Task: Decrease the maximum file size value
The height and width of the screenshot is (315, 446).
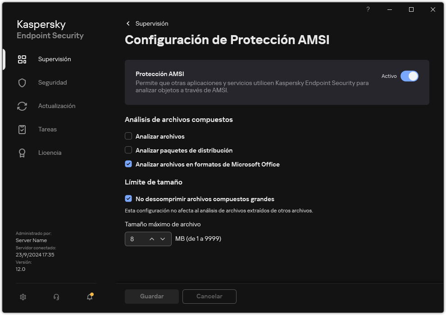Action: 164,239
